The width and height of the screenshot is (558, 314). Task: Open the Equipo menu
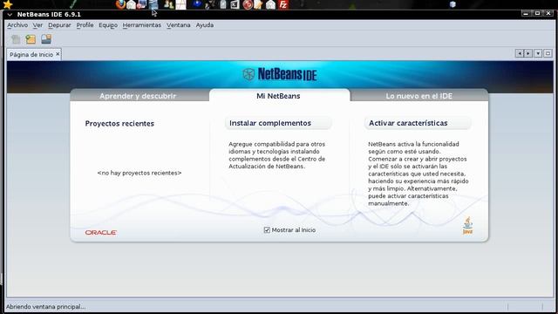tap(108, 25)
